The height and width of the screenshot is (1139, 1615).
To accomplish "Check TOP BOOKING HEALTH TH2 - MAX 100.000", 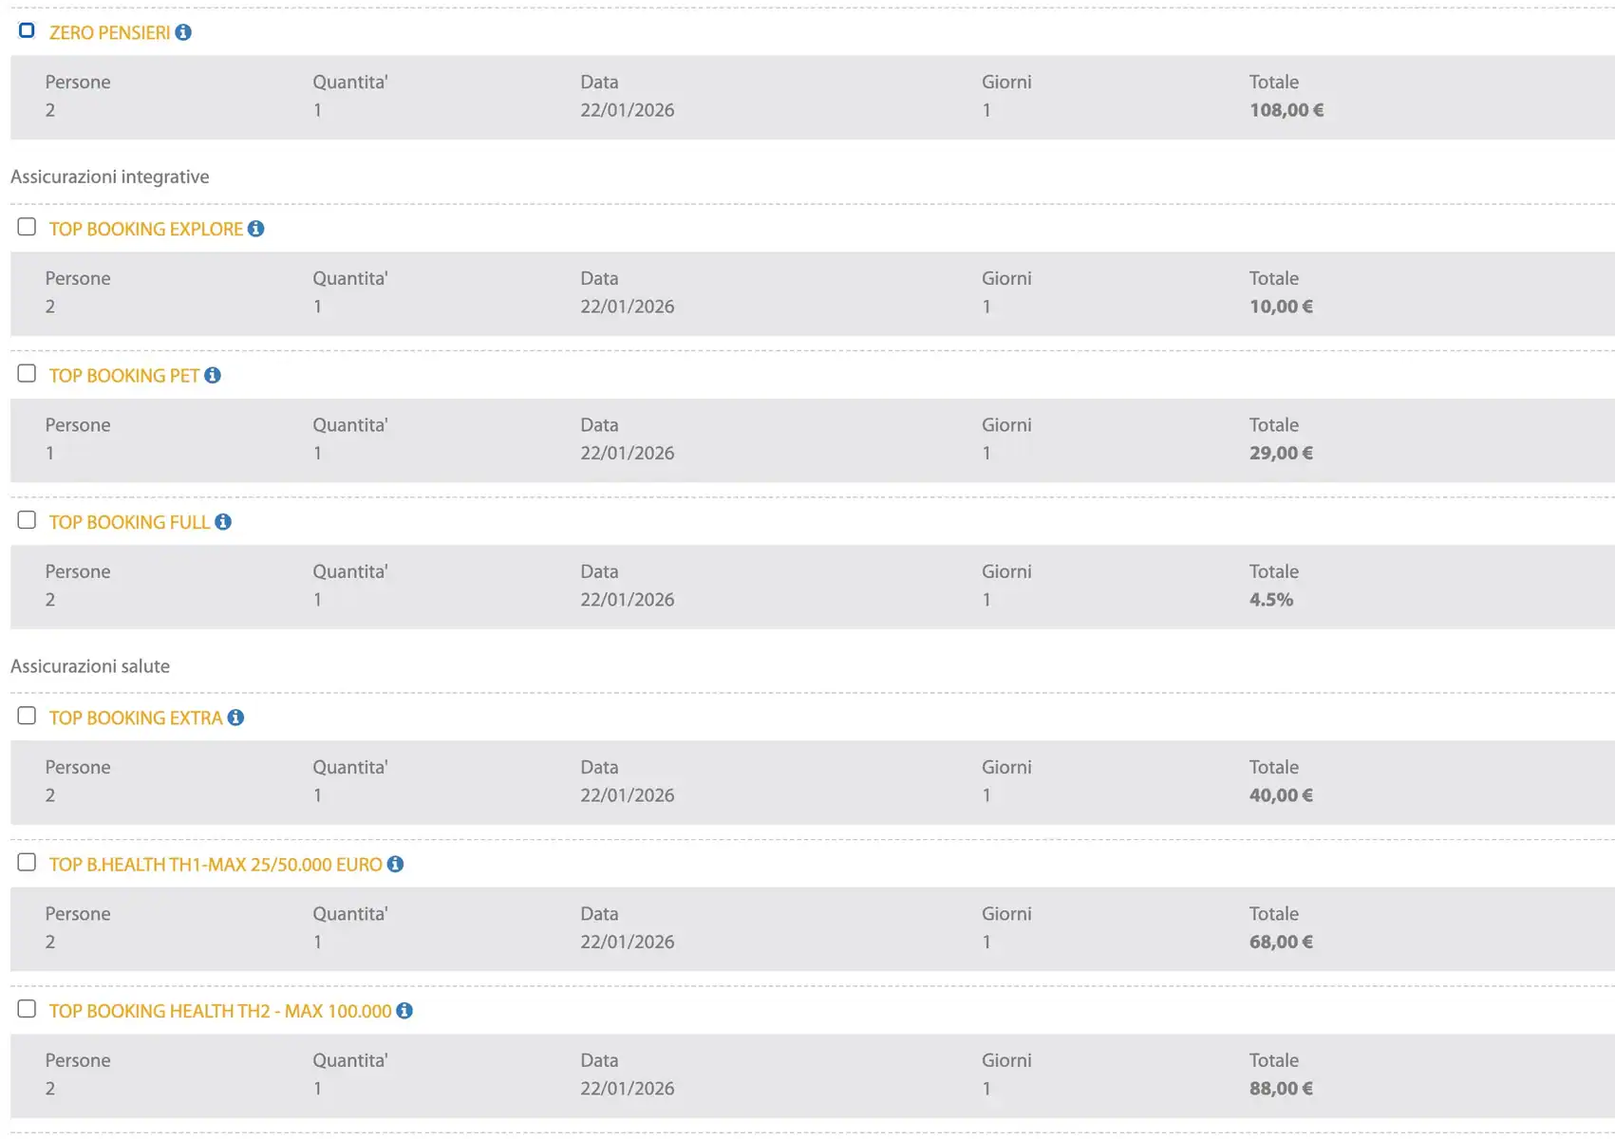I will (27, 1009).
